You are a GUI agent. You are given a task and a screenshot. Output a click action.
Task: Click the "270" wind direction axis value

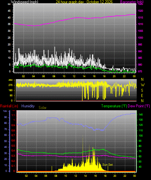click(10, 85)
